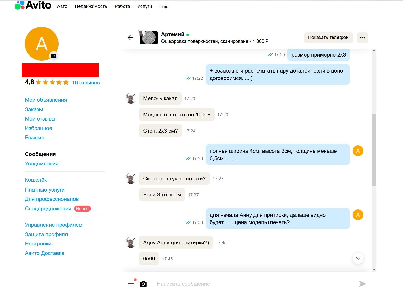Click the Показать телефон button
Viewport: 403px width, 303px height.
tap(328, 38)
